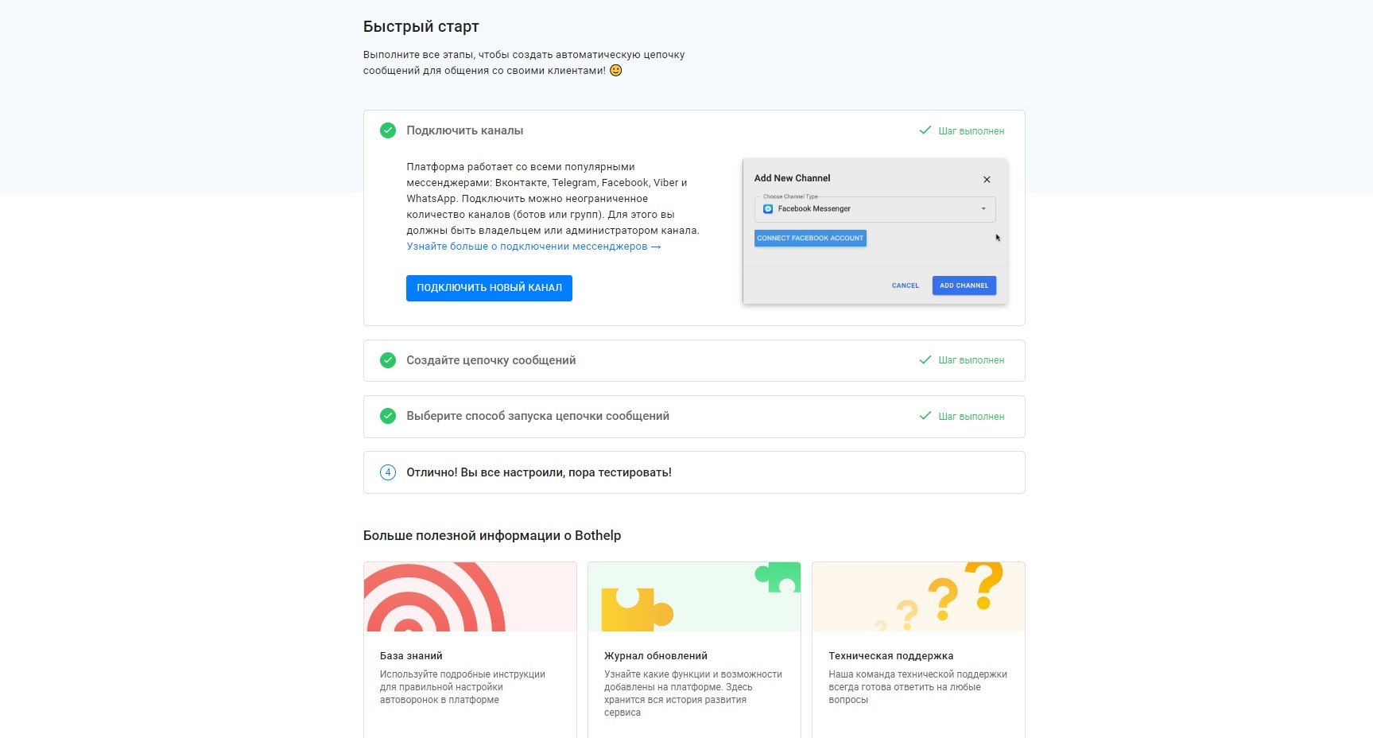Click the Facebook Messenger icon in channel selector
This screenshot has height=738, width=1373.
pyautogui.click(x=768, y=209)
